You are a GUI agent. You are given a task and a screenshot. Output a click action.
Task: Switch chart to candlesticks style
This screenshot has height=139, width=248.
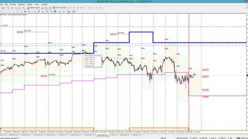(39, 12)
